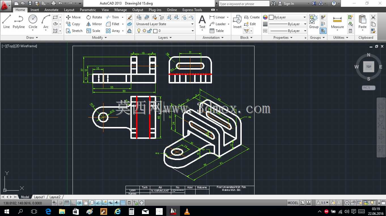The image size is (386, 216).
Task: Toggle 3D Object Snap in status bar
Action: 92,203
